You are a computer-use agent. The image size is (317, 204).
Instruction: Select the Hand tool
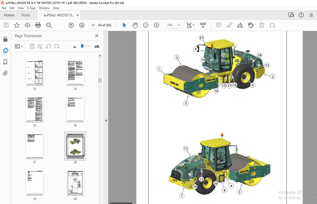pyautogui.click(x=135, y=25)
